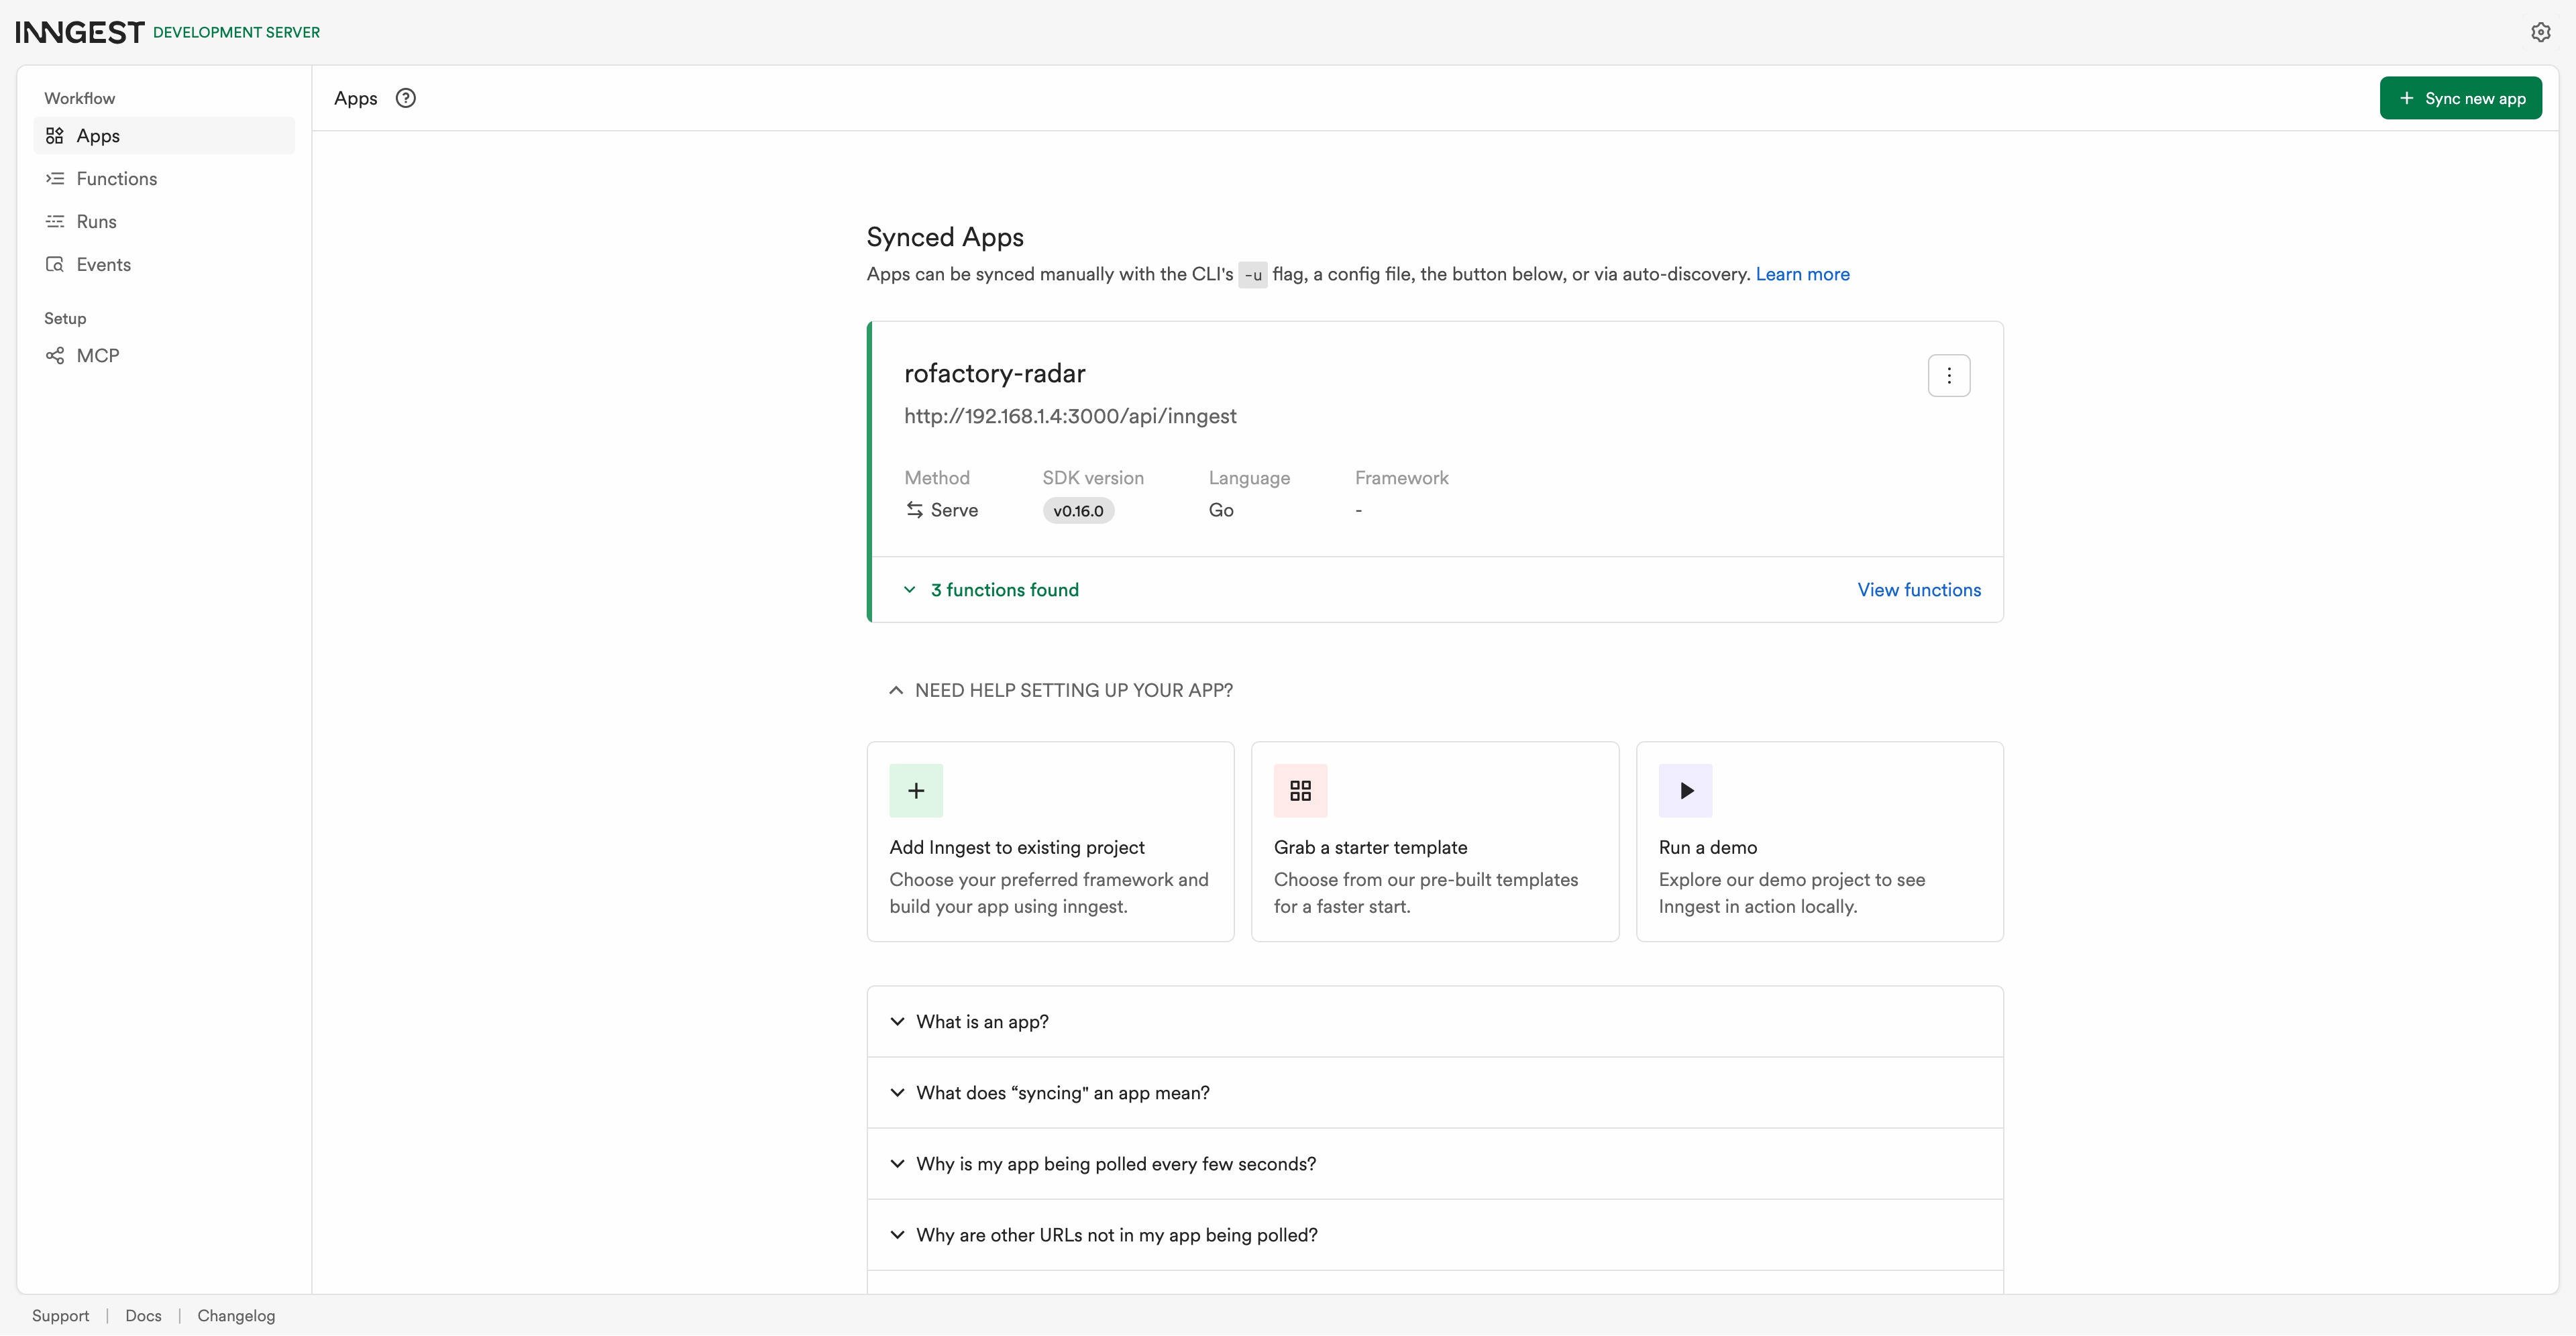Click the DEVELOPMENT SERVER label
The width and height of the screenshot is (2576, 1336).
236,32
